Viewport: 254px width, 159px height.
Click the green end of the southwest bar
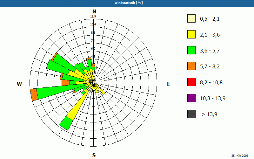[66, 123]
